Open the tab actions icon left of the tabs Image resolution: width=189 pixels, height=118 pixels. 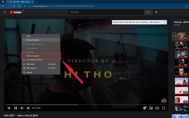click(3, 2)
